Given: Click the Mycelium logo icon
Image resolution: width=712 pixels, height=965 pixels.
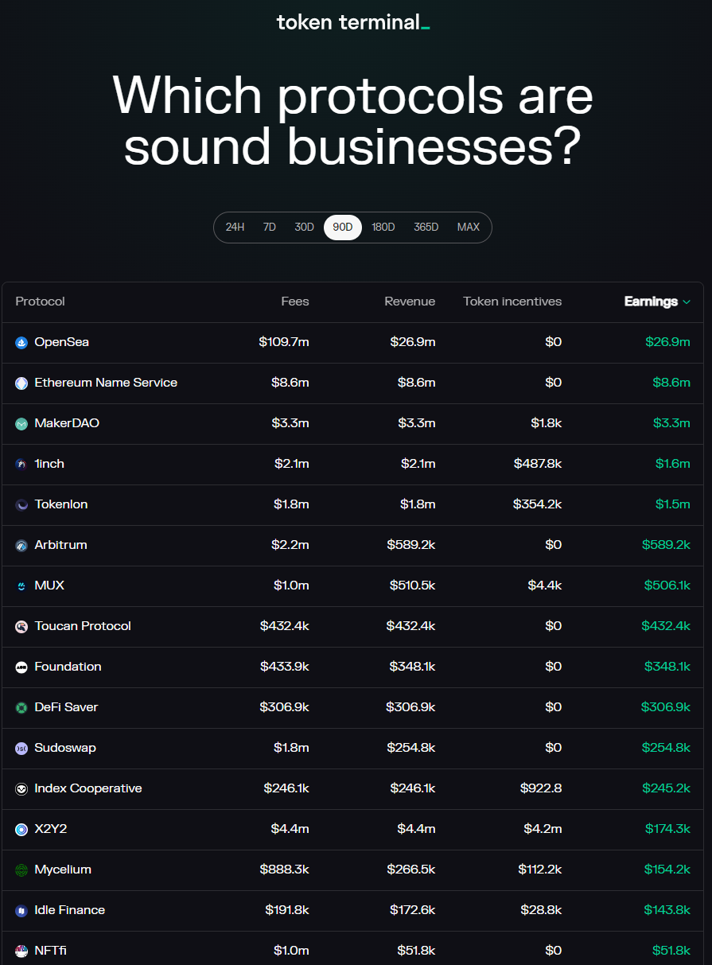Looking at the screenshot, I should click(21, 870).
